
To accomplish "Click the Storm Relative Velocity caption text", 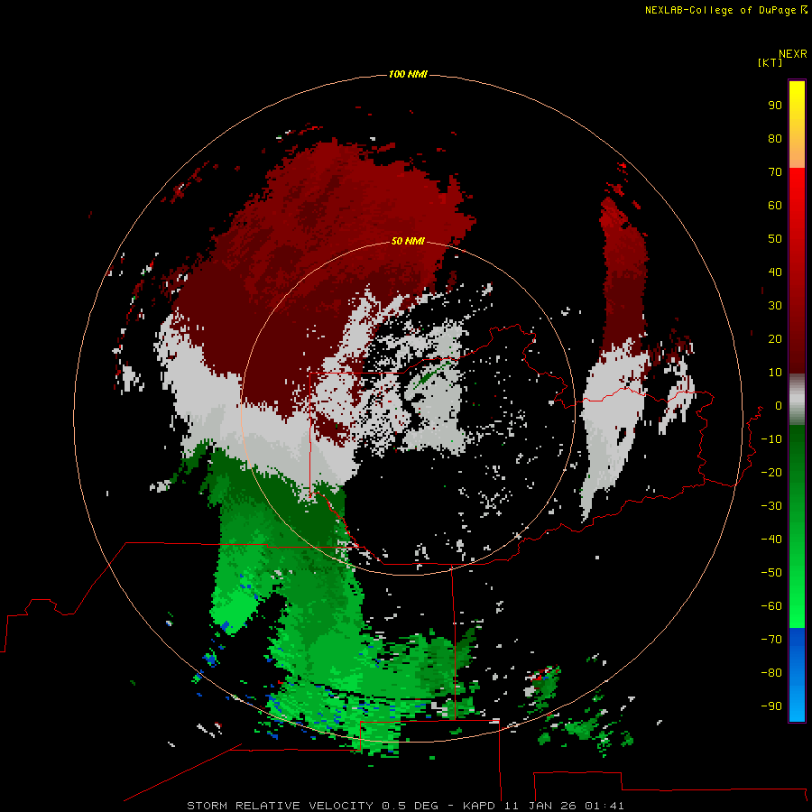I will (280, 806).
